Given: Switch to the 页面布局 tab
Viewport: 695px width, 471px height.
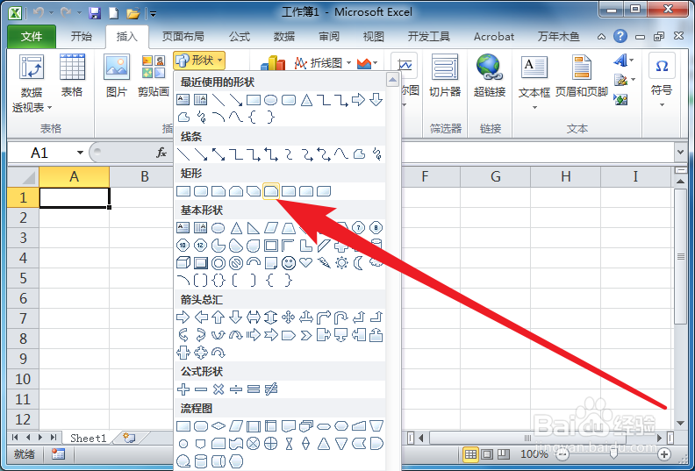Looking at the screenshot, I should click(x=183, y=36).
